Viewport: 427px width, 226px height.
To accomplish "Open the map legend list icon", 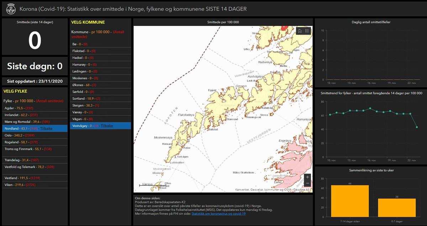I will 307,31.
